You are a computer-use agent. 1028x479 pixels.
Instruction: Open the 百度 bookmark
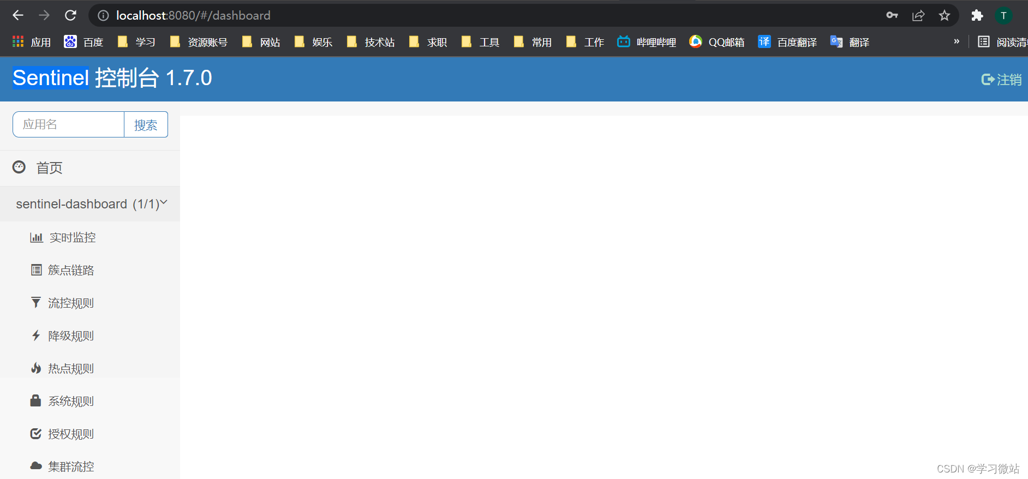pos(83,42)
